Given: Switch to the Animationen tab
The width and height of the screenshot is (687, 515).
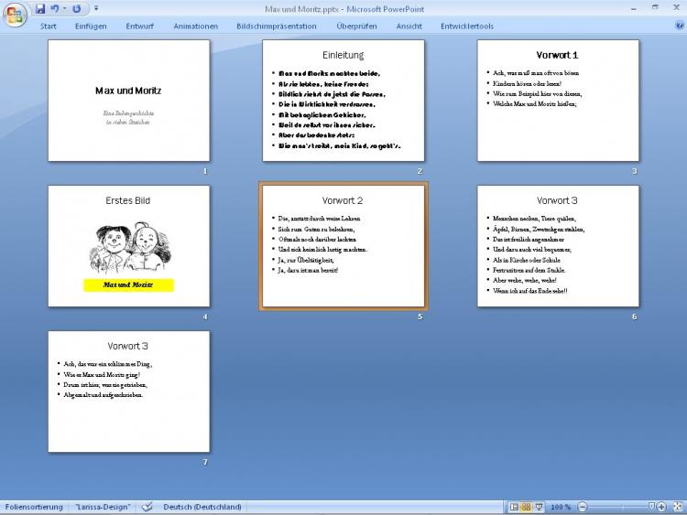Looking at the screenshot, I should click(196, 27).
